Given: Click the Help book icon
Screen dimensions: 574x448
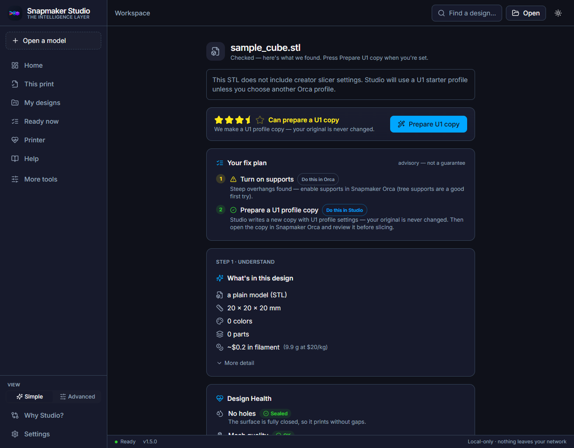Looking at the screenshot, I should (15, 159).
